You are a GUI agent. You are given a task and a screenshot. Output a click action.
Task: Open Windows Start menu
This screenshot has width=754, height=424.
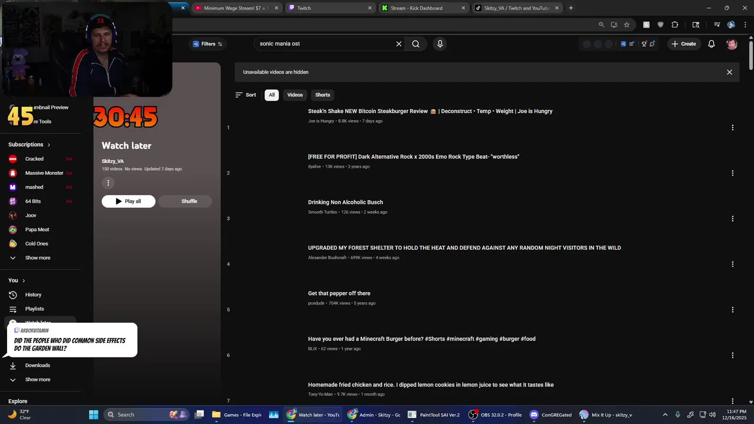pos(94,415)
